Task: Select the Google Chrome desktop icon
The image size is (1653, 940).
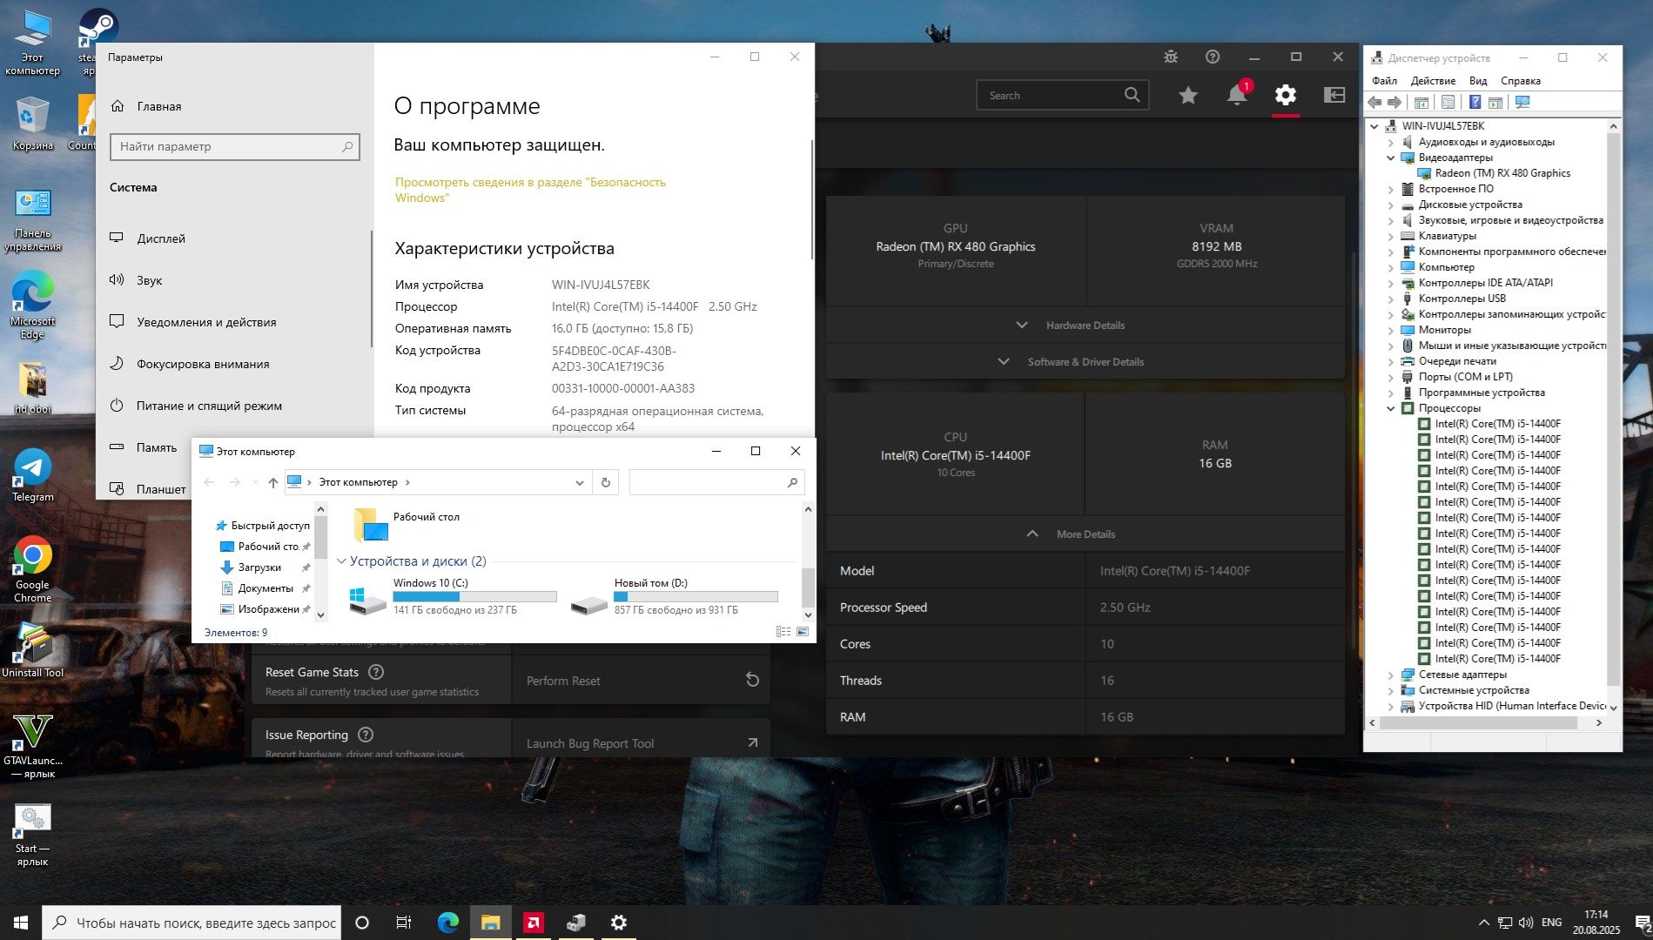Action: click(33, 569)
